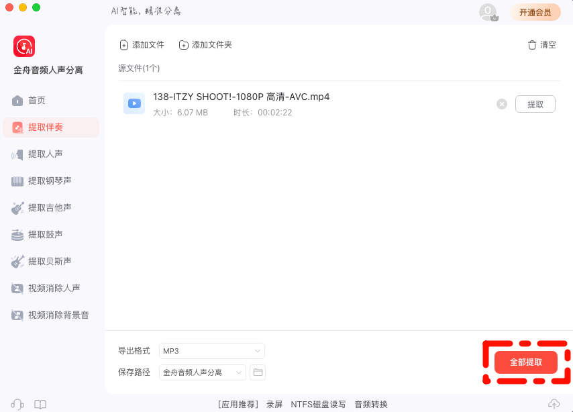Click the 添加文件夹 text button
This screenshot has height=412, width=573.
click(212, 45)
